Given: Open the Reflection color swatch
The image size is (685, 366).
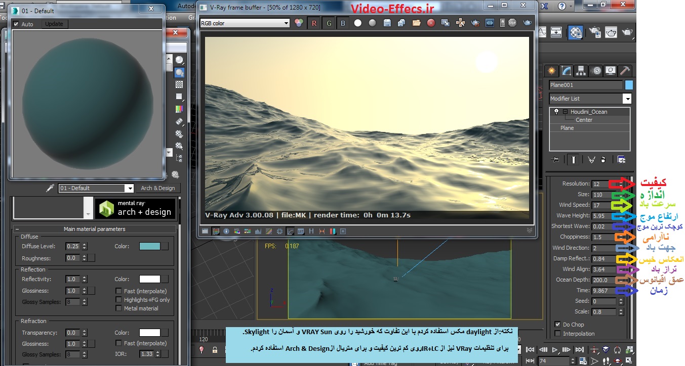Looking at the screenshot, I should [x=150, y=279].
